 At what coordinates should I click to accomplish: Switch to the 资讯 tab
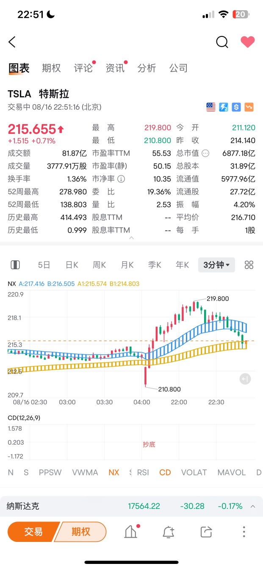[115, 68]
